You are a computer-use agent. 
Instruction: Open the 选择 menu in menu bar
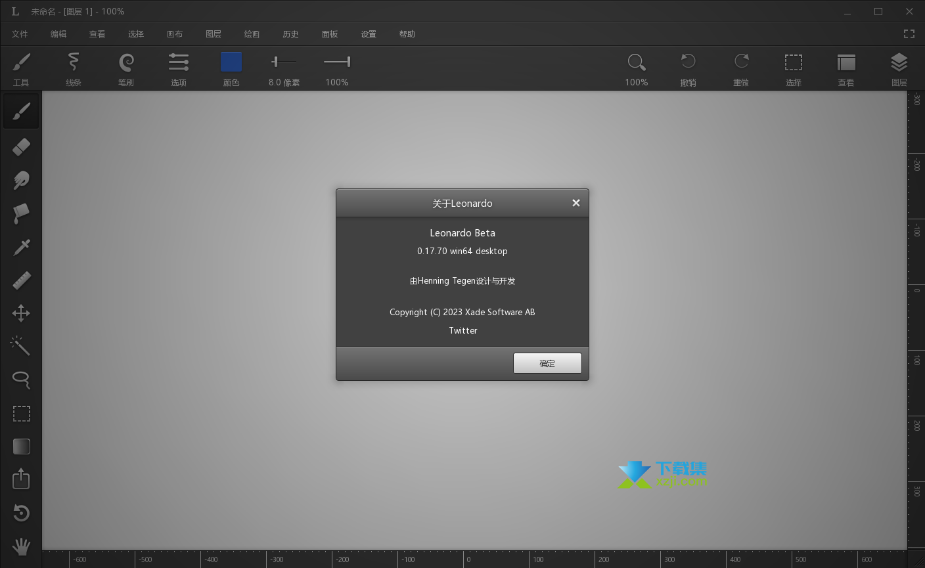click(x=136, y=34)
